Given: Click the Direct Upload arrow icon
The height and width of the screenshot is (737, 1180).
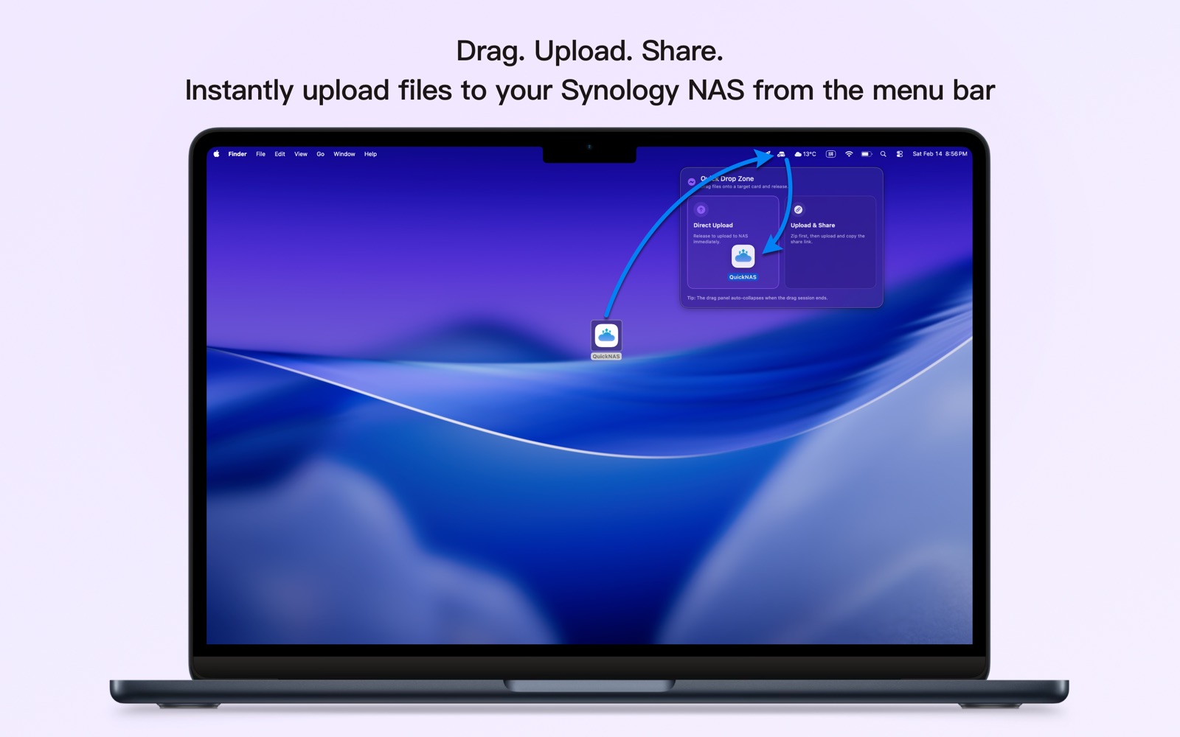Looking at the screenshot, I should pyautogui.click(x=701, y=209).
